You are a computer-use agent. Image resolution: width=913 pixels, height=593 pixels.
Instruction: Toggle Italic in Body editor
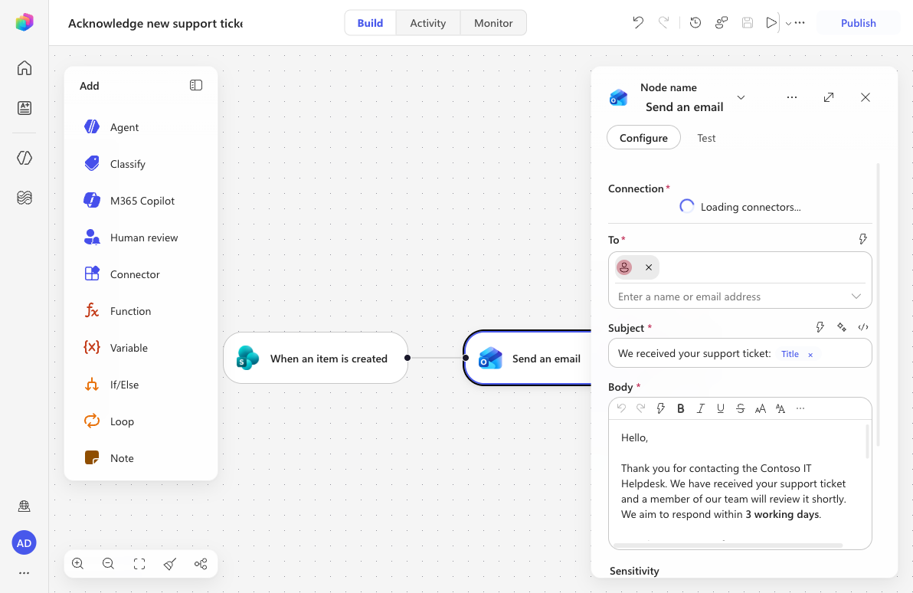pos(701,408)
